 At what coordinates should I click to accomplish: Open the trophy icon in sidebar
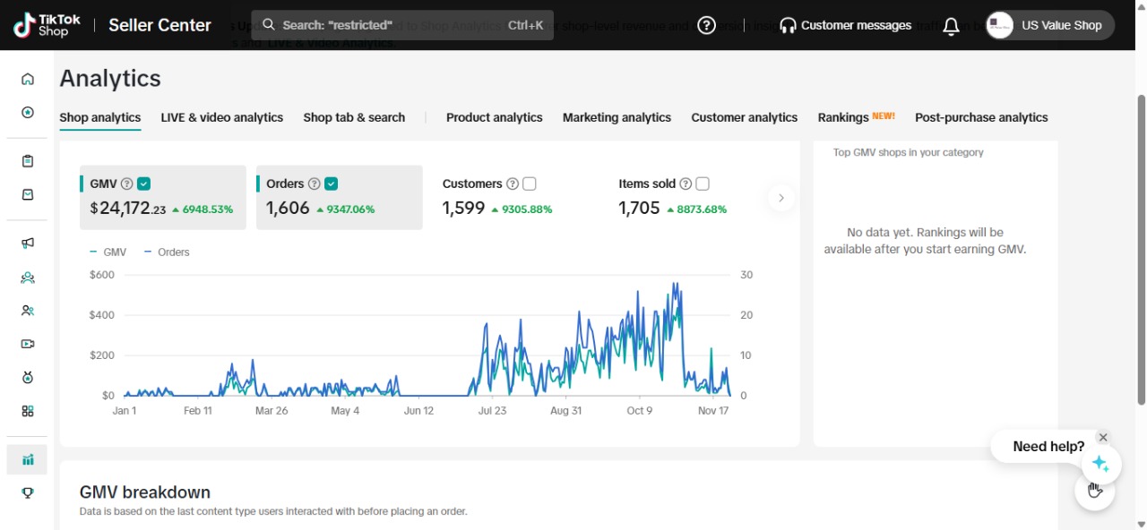coord(28,492)
